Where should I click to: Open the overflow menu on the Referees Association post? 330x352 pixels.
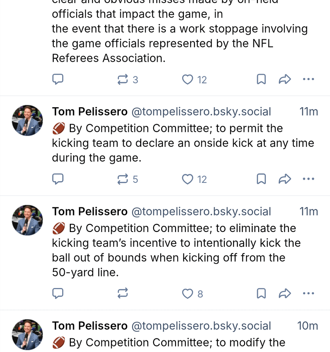(308, 79)
